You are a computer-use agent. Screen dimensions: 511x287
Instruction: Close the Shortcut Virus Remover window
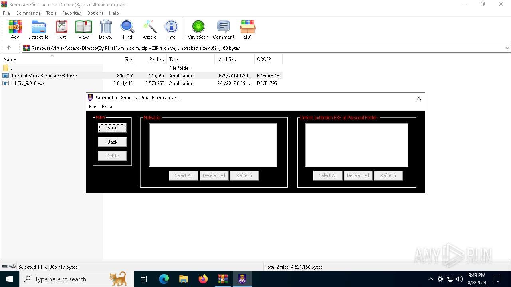pyautogui.click(x=419, y=98)
